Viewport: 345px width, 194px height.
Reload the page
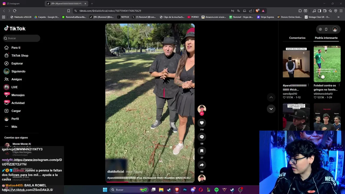pos(15,11)
